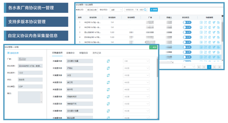Open the dropdown in IP地址 row

136,68
